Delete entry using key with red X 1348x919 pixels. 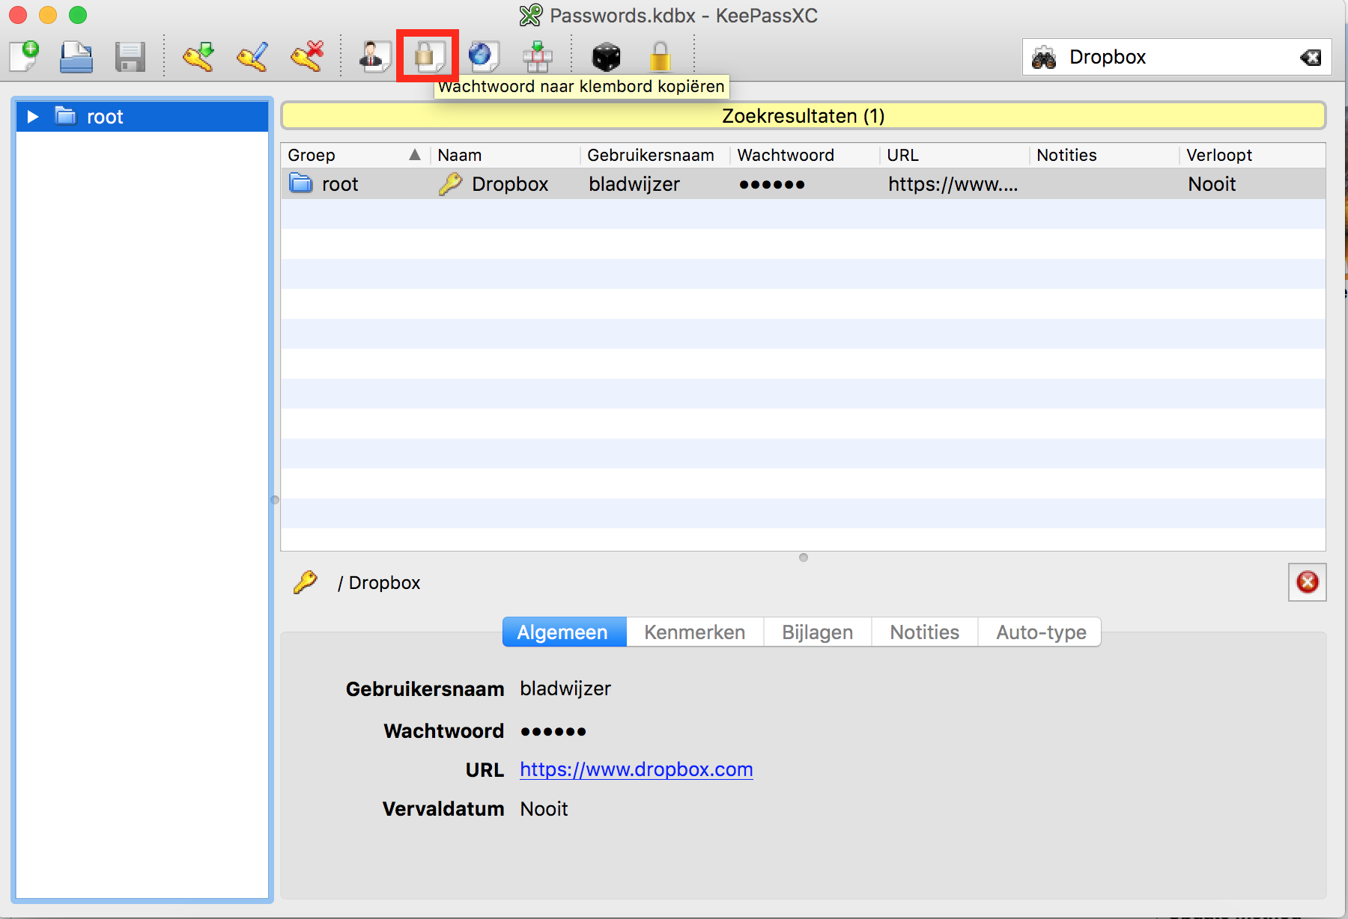coord(307,57)
